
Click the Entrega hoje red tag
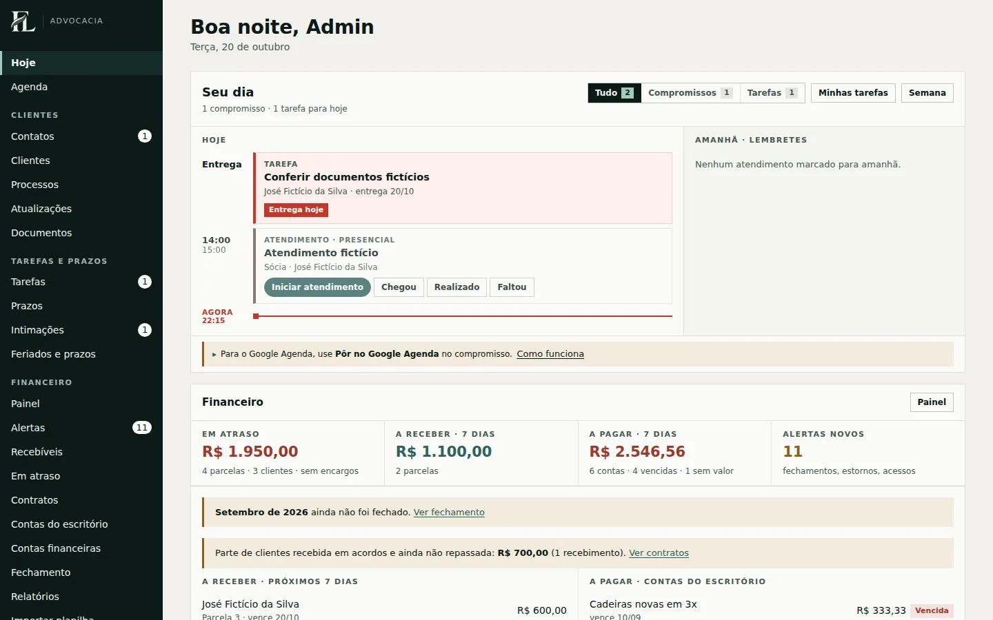tap(296, 209)
